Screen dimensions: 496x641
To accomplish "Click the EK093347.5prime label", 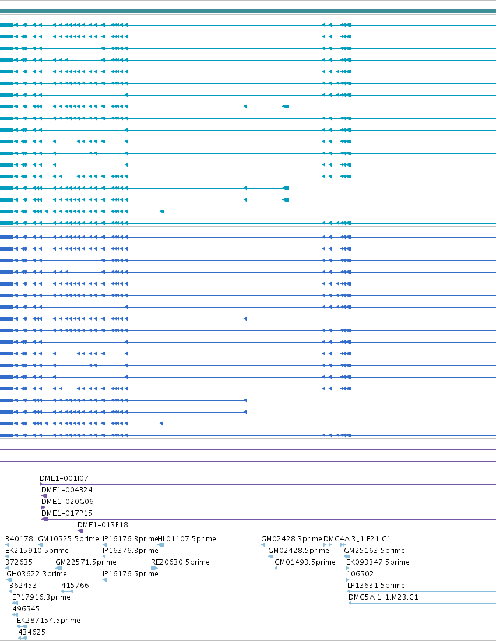I will tap(378, 562).
